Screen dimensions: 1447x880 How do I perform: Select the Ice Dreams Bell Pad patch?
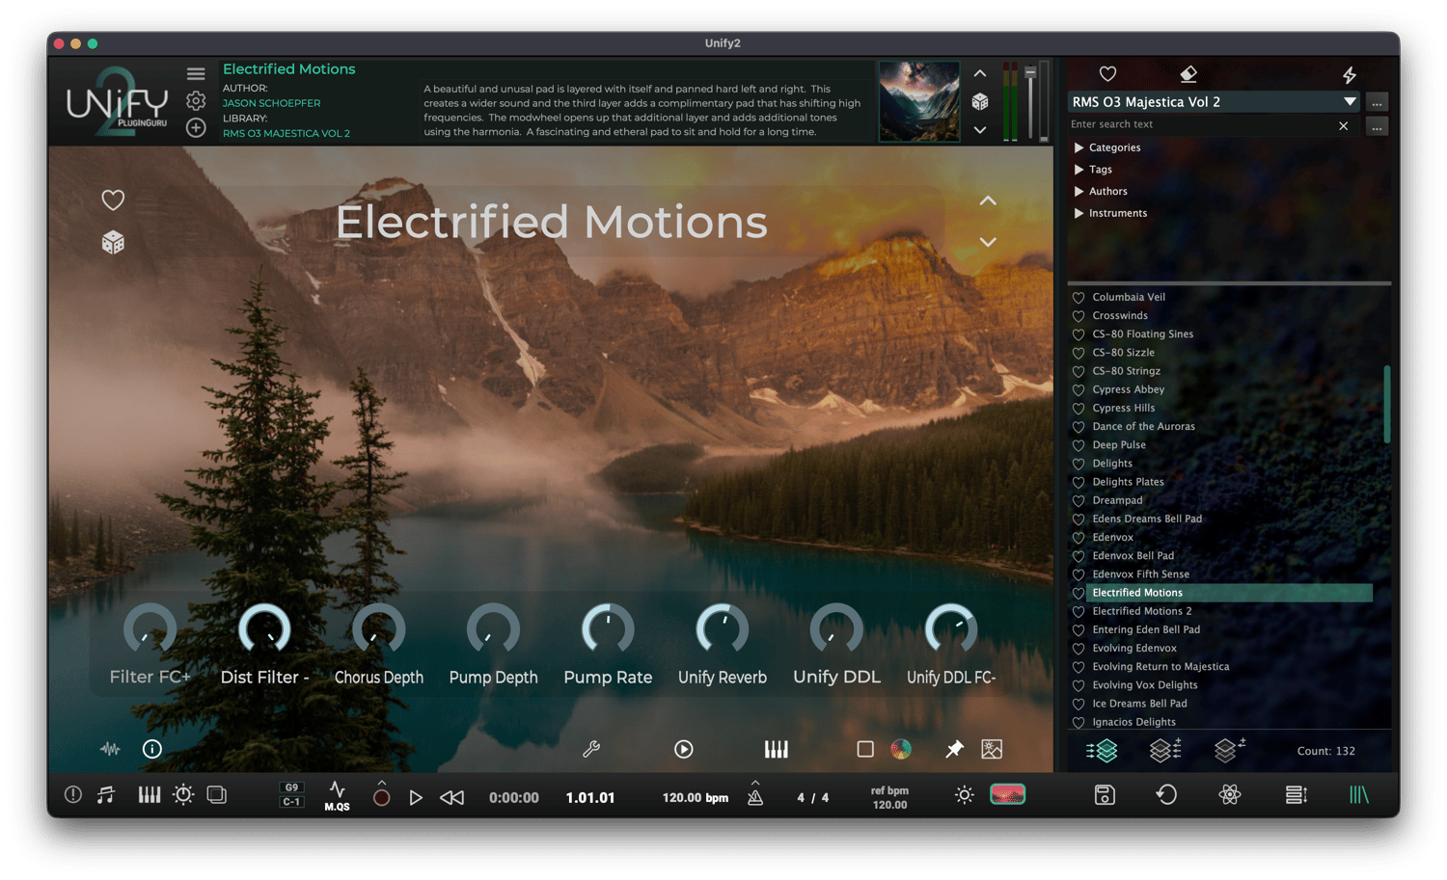1139,704
